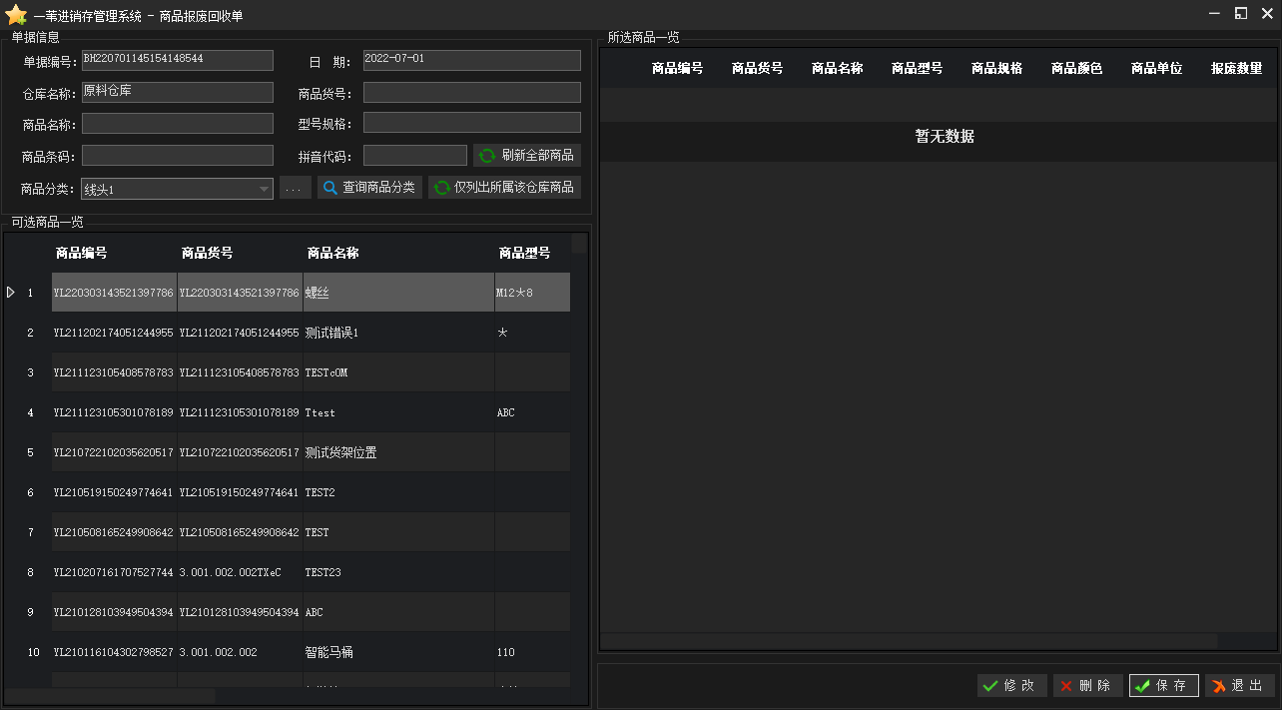
Task: Open the product category (商品分类) dropdown
Action: (264, 189)
